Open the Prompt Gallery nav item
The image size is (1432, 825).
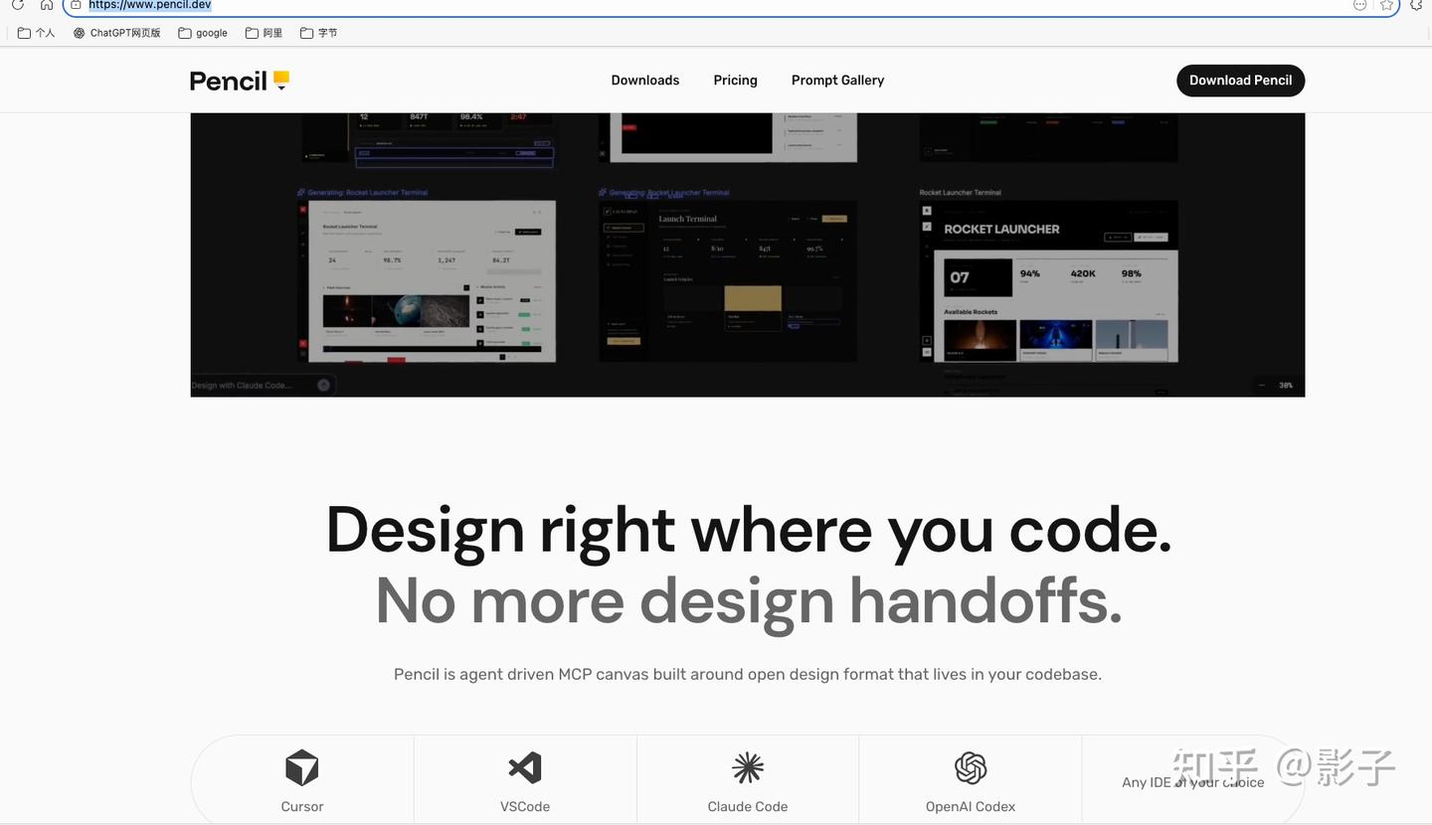pos(837,81)
